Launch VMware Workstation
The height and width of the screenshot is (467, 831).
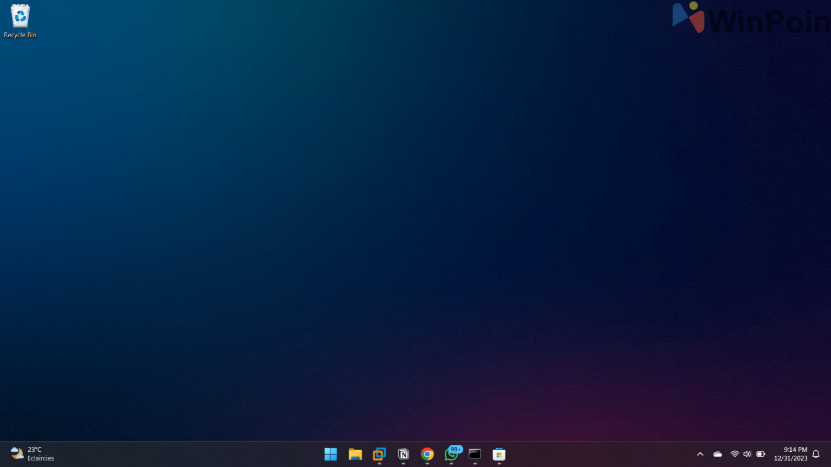379,455
